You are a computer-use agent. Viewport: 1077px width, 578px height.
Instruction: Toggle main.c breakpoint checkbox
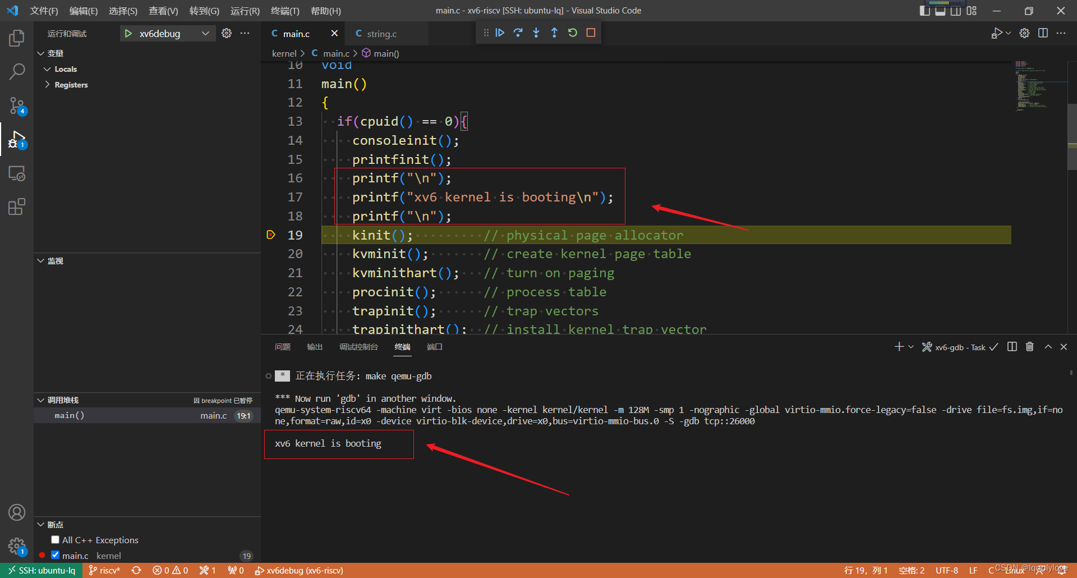(55, 555)
